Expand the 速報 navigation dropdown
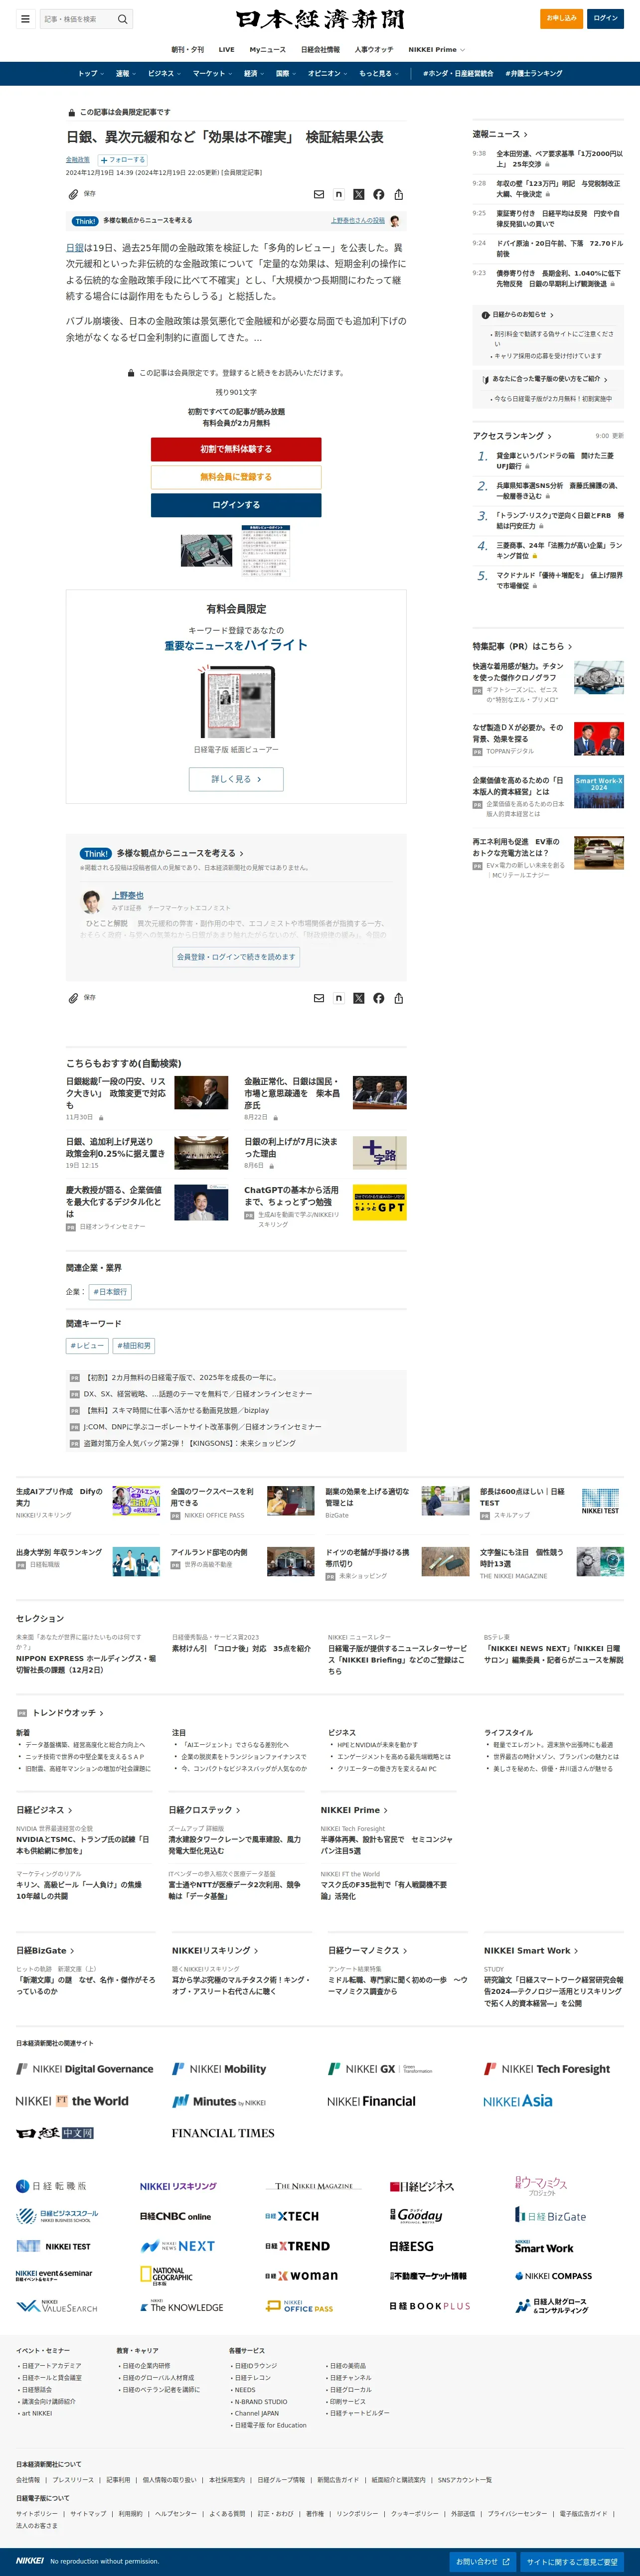 click(125, 73)
